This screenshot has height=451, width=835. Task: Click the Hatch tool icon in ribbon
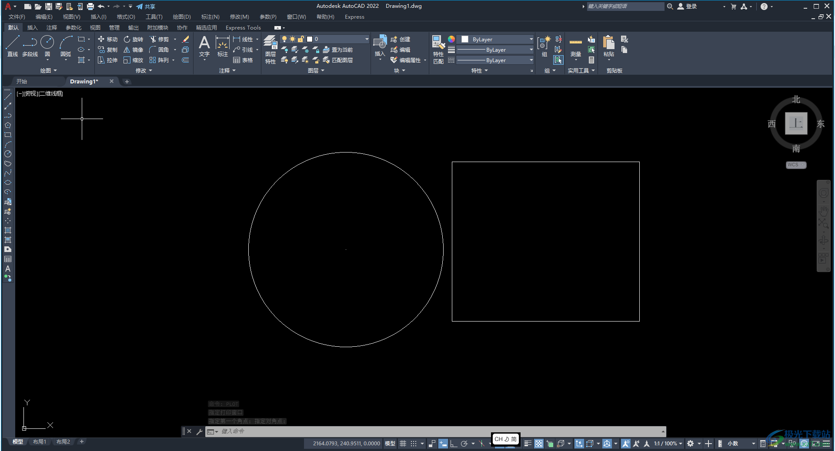click(81, 60)
